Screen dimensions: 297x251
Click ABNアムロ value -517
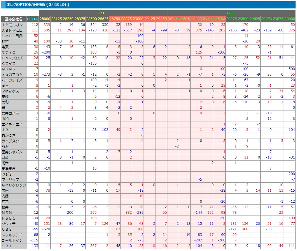click(128, 30)
